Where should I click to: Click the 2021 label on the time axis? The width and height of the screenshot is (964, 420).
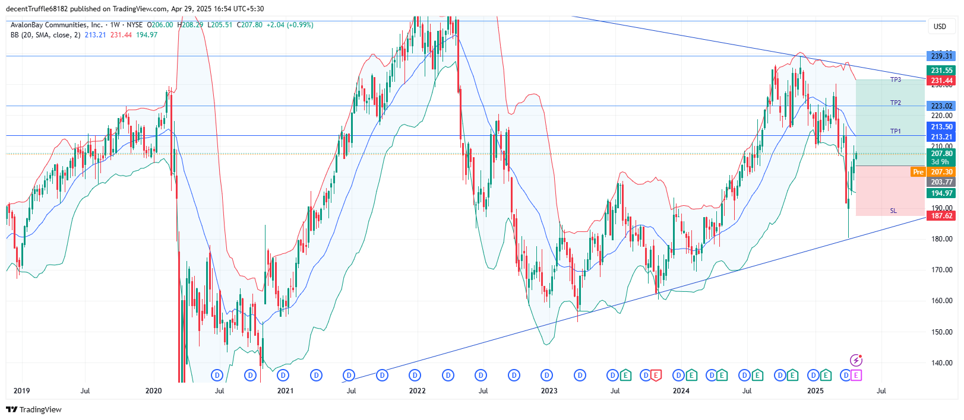(285, 391)
